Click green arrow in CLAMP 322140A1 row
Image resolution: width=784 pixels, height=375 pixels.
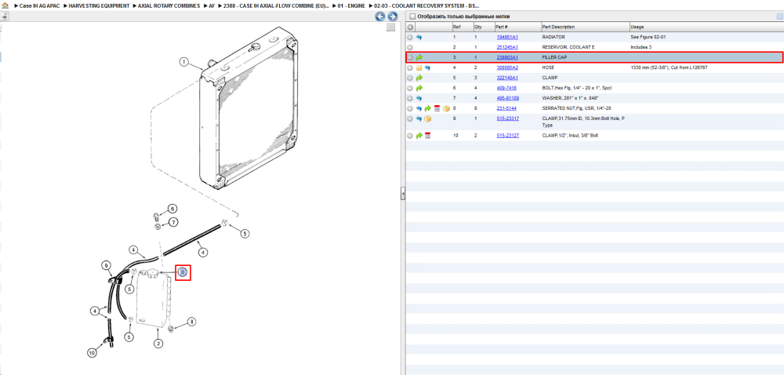coord(419,78)
